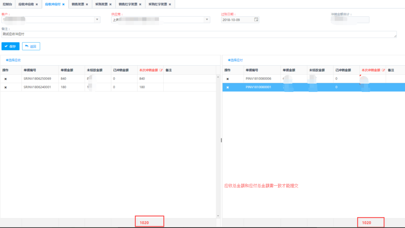This screenshot has height=228, width=405.
Task: Click edit icon in receivables 本次冲销金额 header
Action: 161,70
